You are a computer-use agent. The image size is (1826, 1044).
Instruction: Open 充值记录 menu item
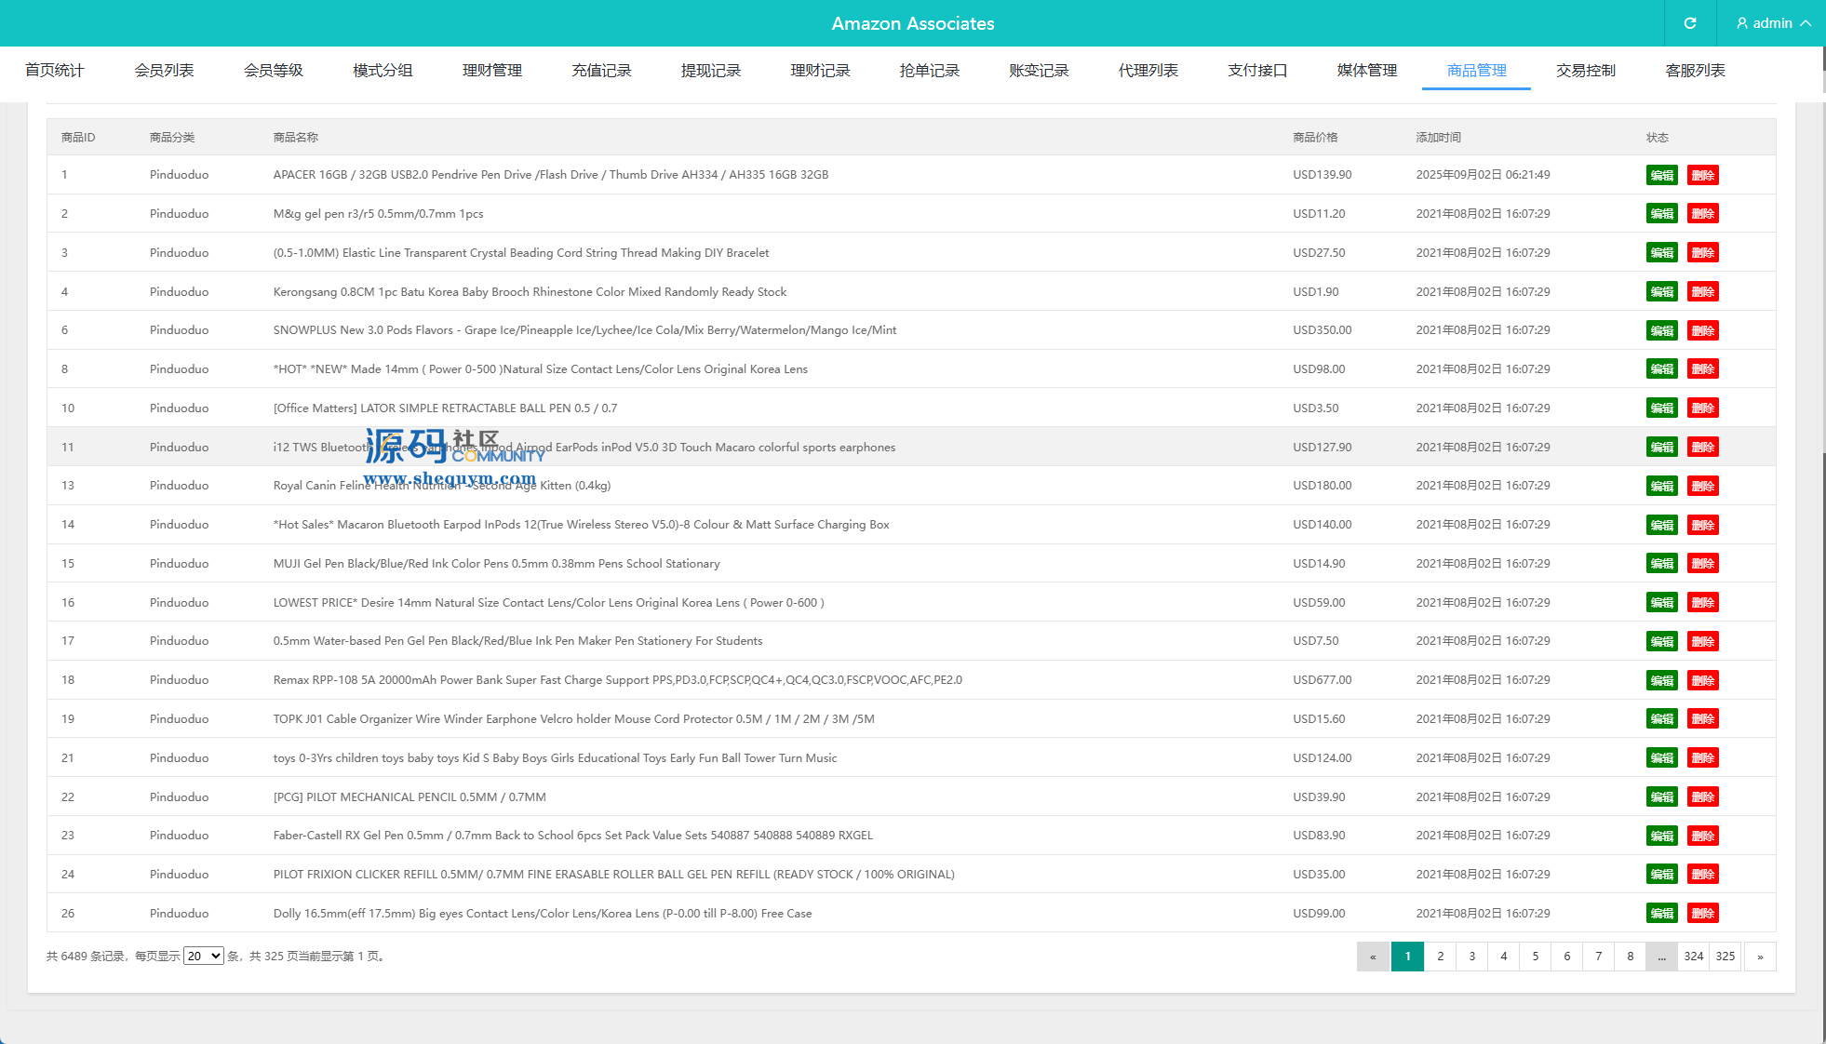point(601,71)
